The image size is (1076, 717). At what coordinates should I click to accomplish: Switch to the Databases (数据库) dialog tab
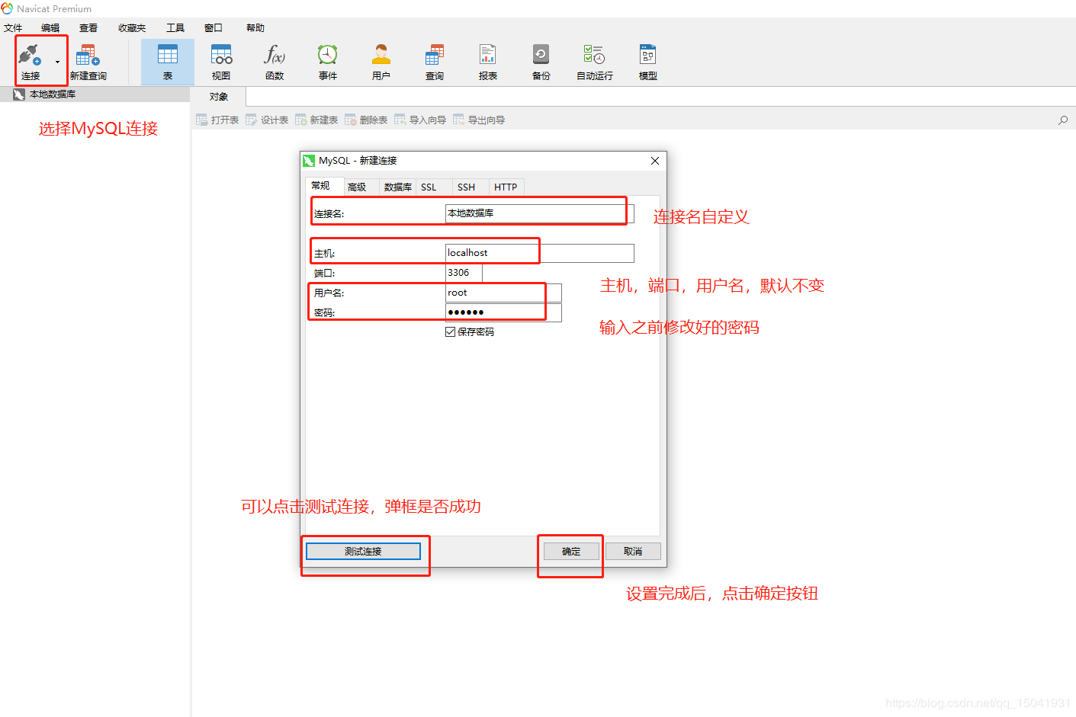click(397, 187)
